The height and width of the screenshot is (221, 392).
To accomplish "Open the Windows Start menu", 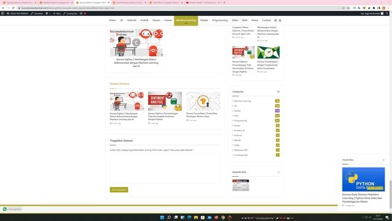I will point(162,217).
